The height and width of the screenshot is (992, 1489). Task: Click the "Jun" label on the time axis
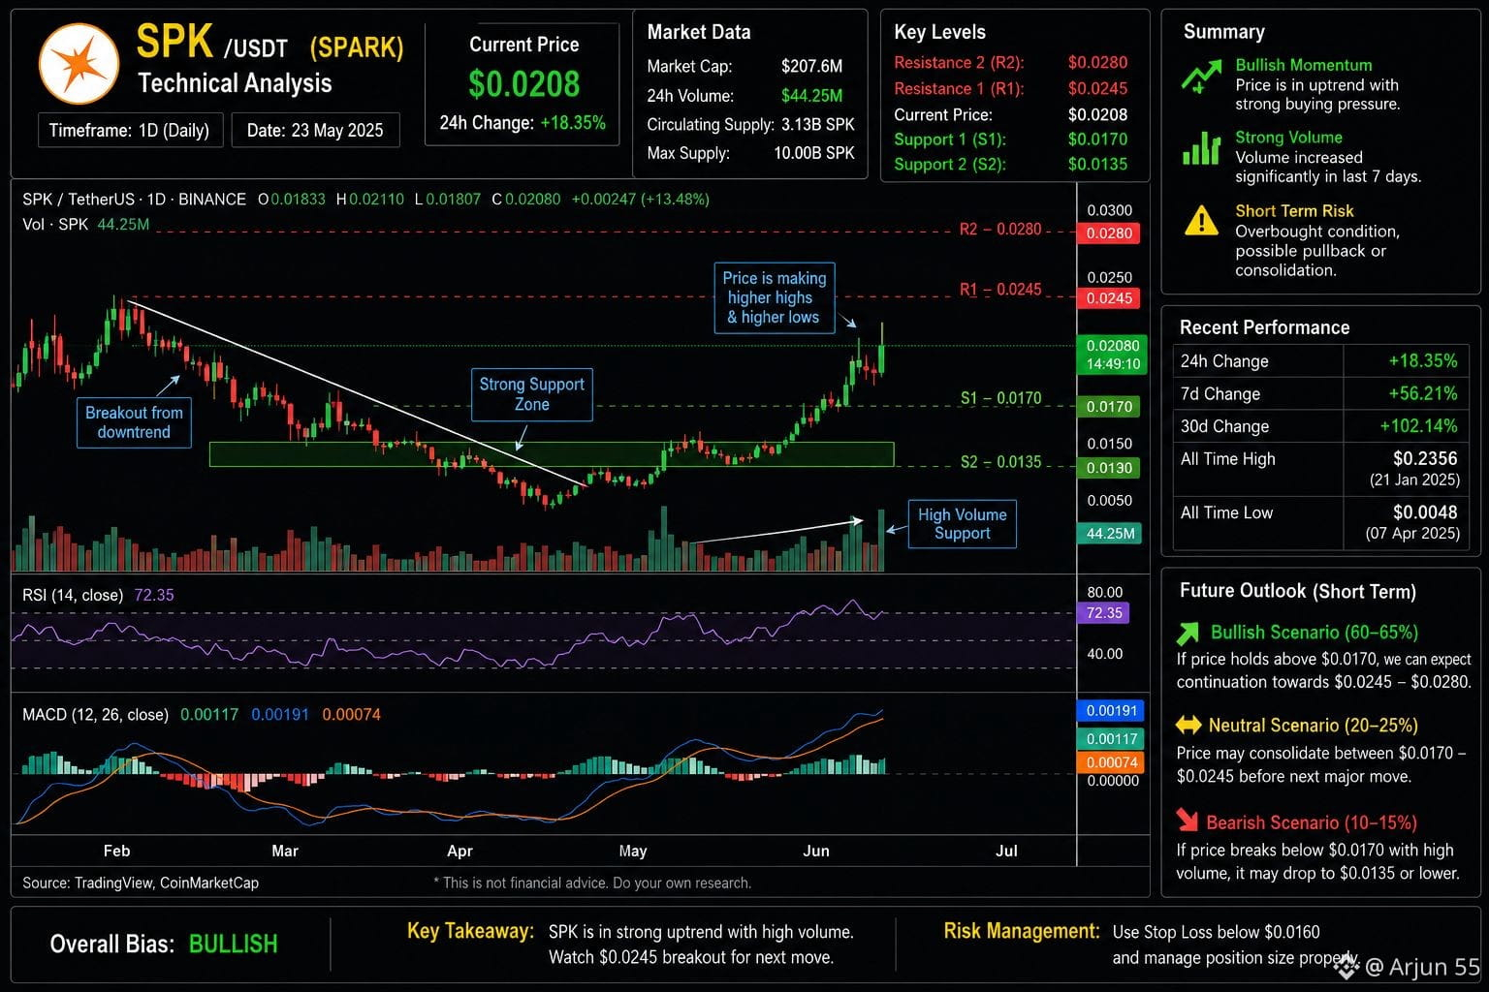pyautogui.click(x=816, y=851)
